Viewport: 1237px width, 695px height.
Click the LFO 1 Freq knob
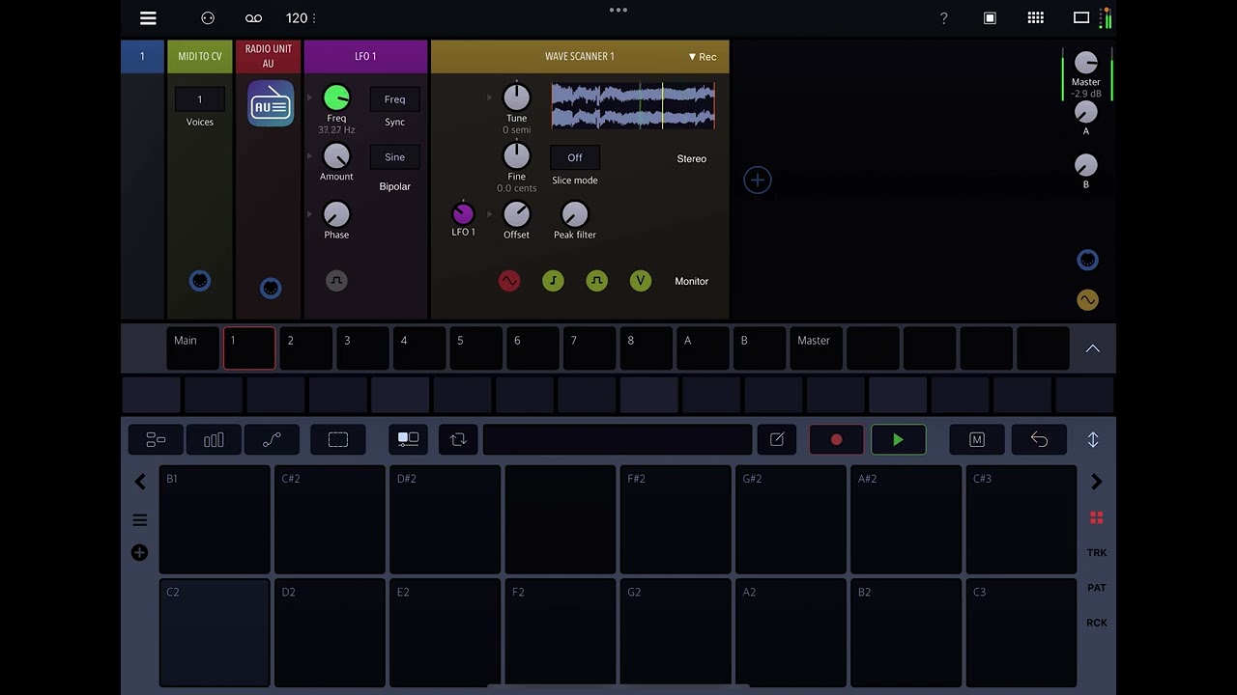(336, 97)
